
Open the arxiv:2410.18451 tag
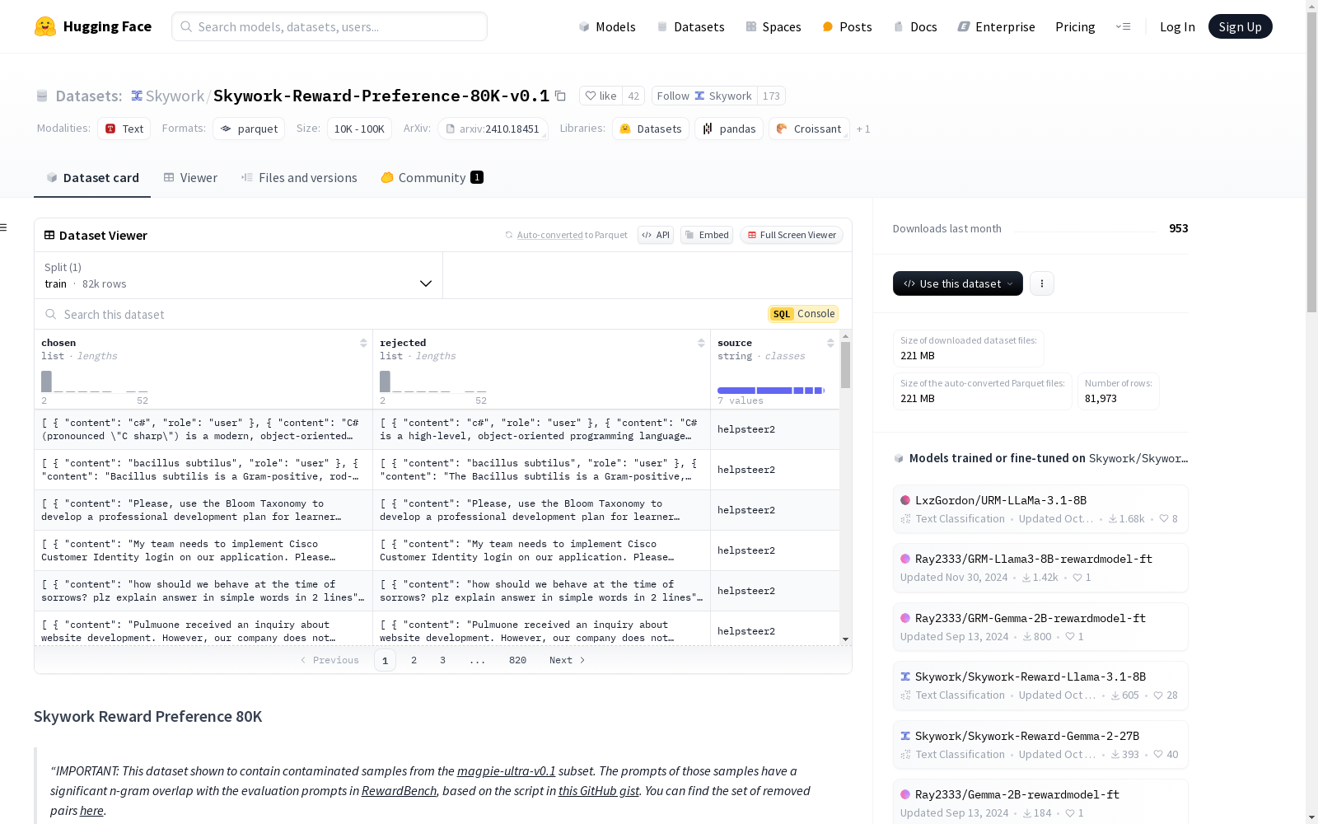(x=493, y=129)
